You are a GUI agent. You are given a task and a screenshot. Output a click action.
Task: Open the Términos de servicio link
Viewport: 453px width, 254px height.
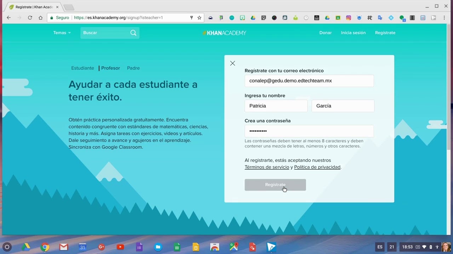click(x=267, y=167)
